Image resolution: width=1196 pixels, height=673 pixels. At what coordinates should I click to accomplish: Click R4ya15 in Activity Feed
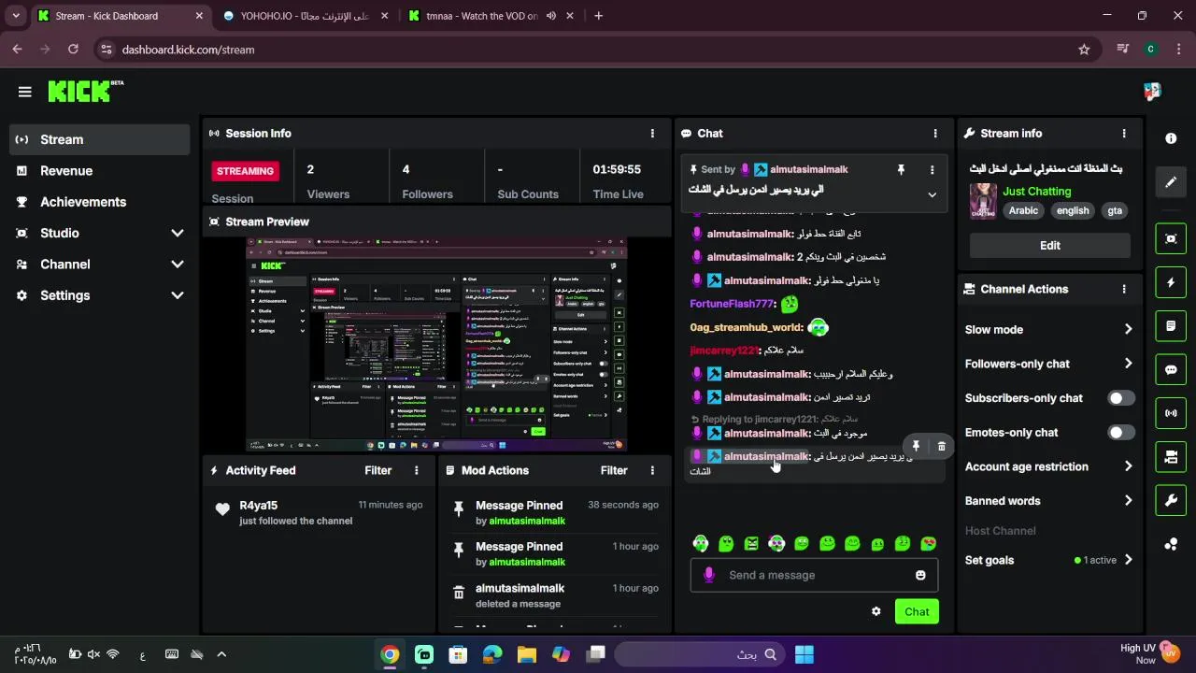(x=259, y=506)
